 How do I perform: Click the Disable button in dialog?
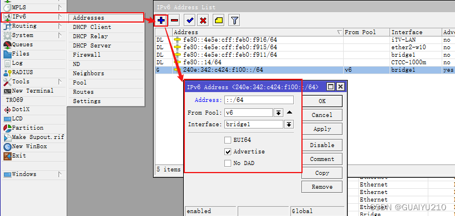point(322,145)
